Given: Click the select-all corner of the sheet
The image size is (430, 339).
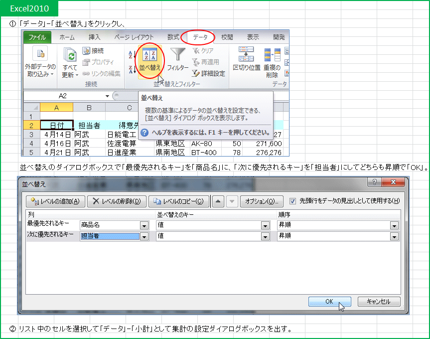Looking at the screenshot, I should tap(32, 107).
